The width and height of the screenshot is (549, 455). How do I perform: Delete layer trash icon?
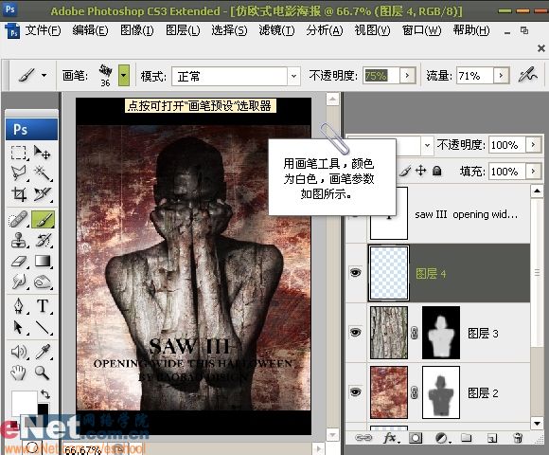point(518,438)
